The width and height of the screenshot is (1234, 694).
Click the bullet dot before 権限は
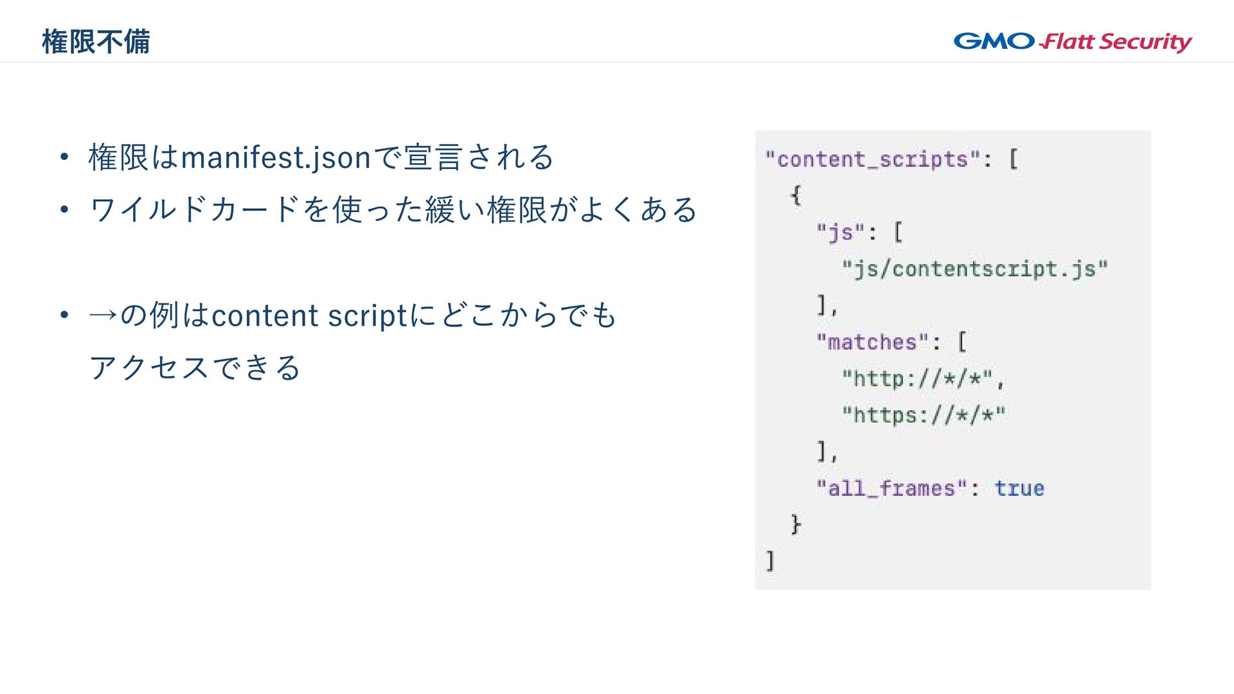click(x=63, y=157)
